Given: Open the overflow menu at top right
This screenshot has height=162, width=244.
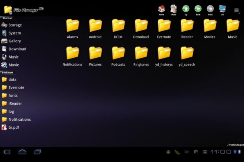Looking at the screenshot, I should click(236, 10).
